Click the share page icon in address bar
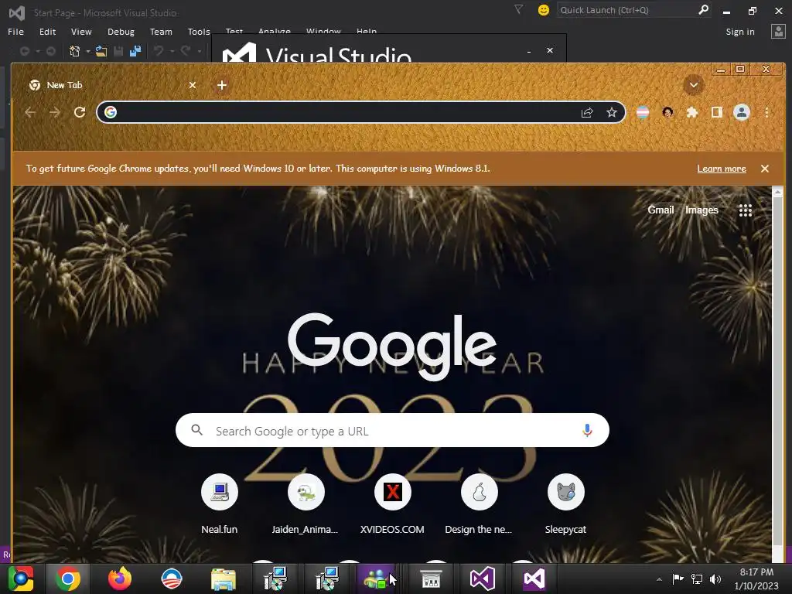 pos(587,112)
